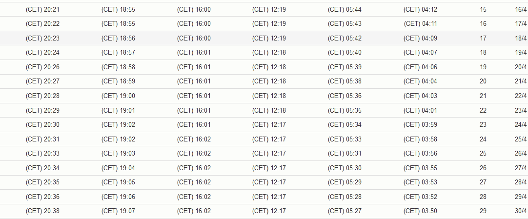The image size is (528, 219).
Task: Click the 20:38 time cell
Action: (x=42, y=211)
